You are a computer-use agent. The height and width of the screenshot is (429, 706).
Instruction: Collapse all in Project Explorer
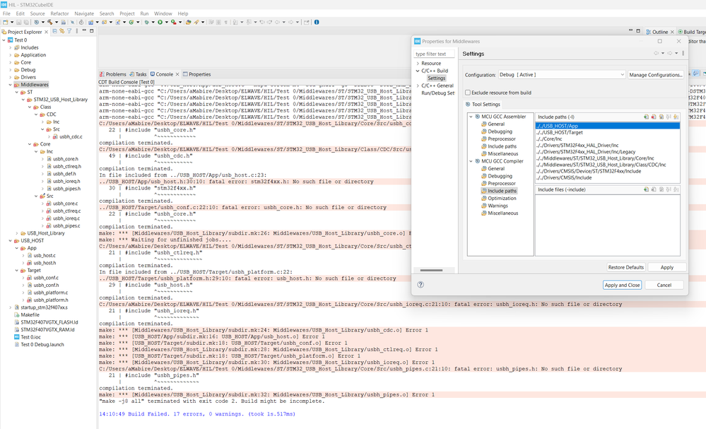coord(55,32)
